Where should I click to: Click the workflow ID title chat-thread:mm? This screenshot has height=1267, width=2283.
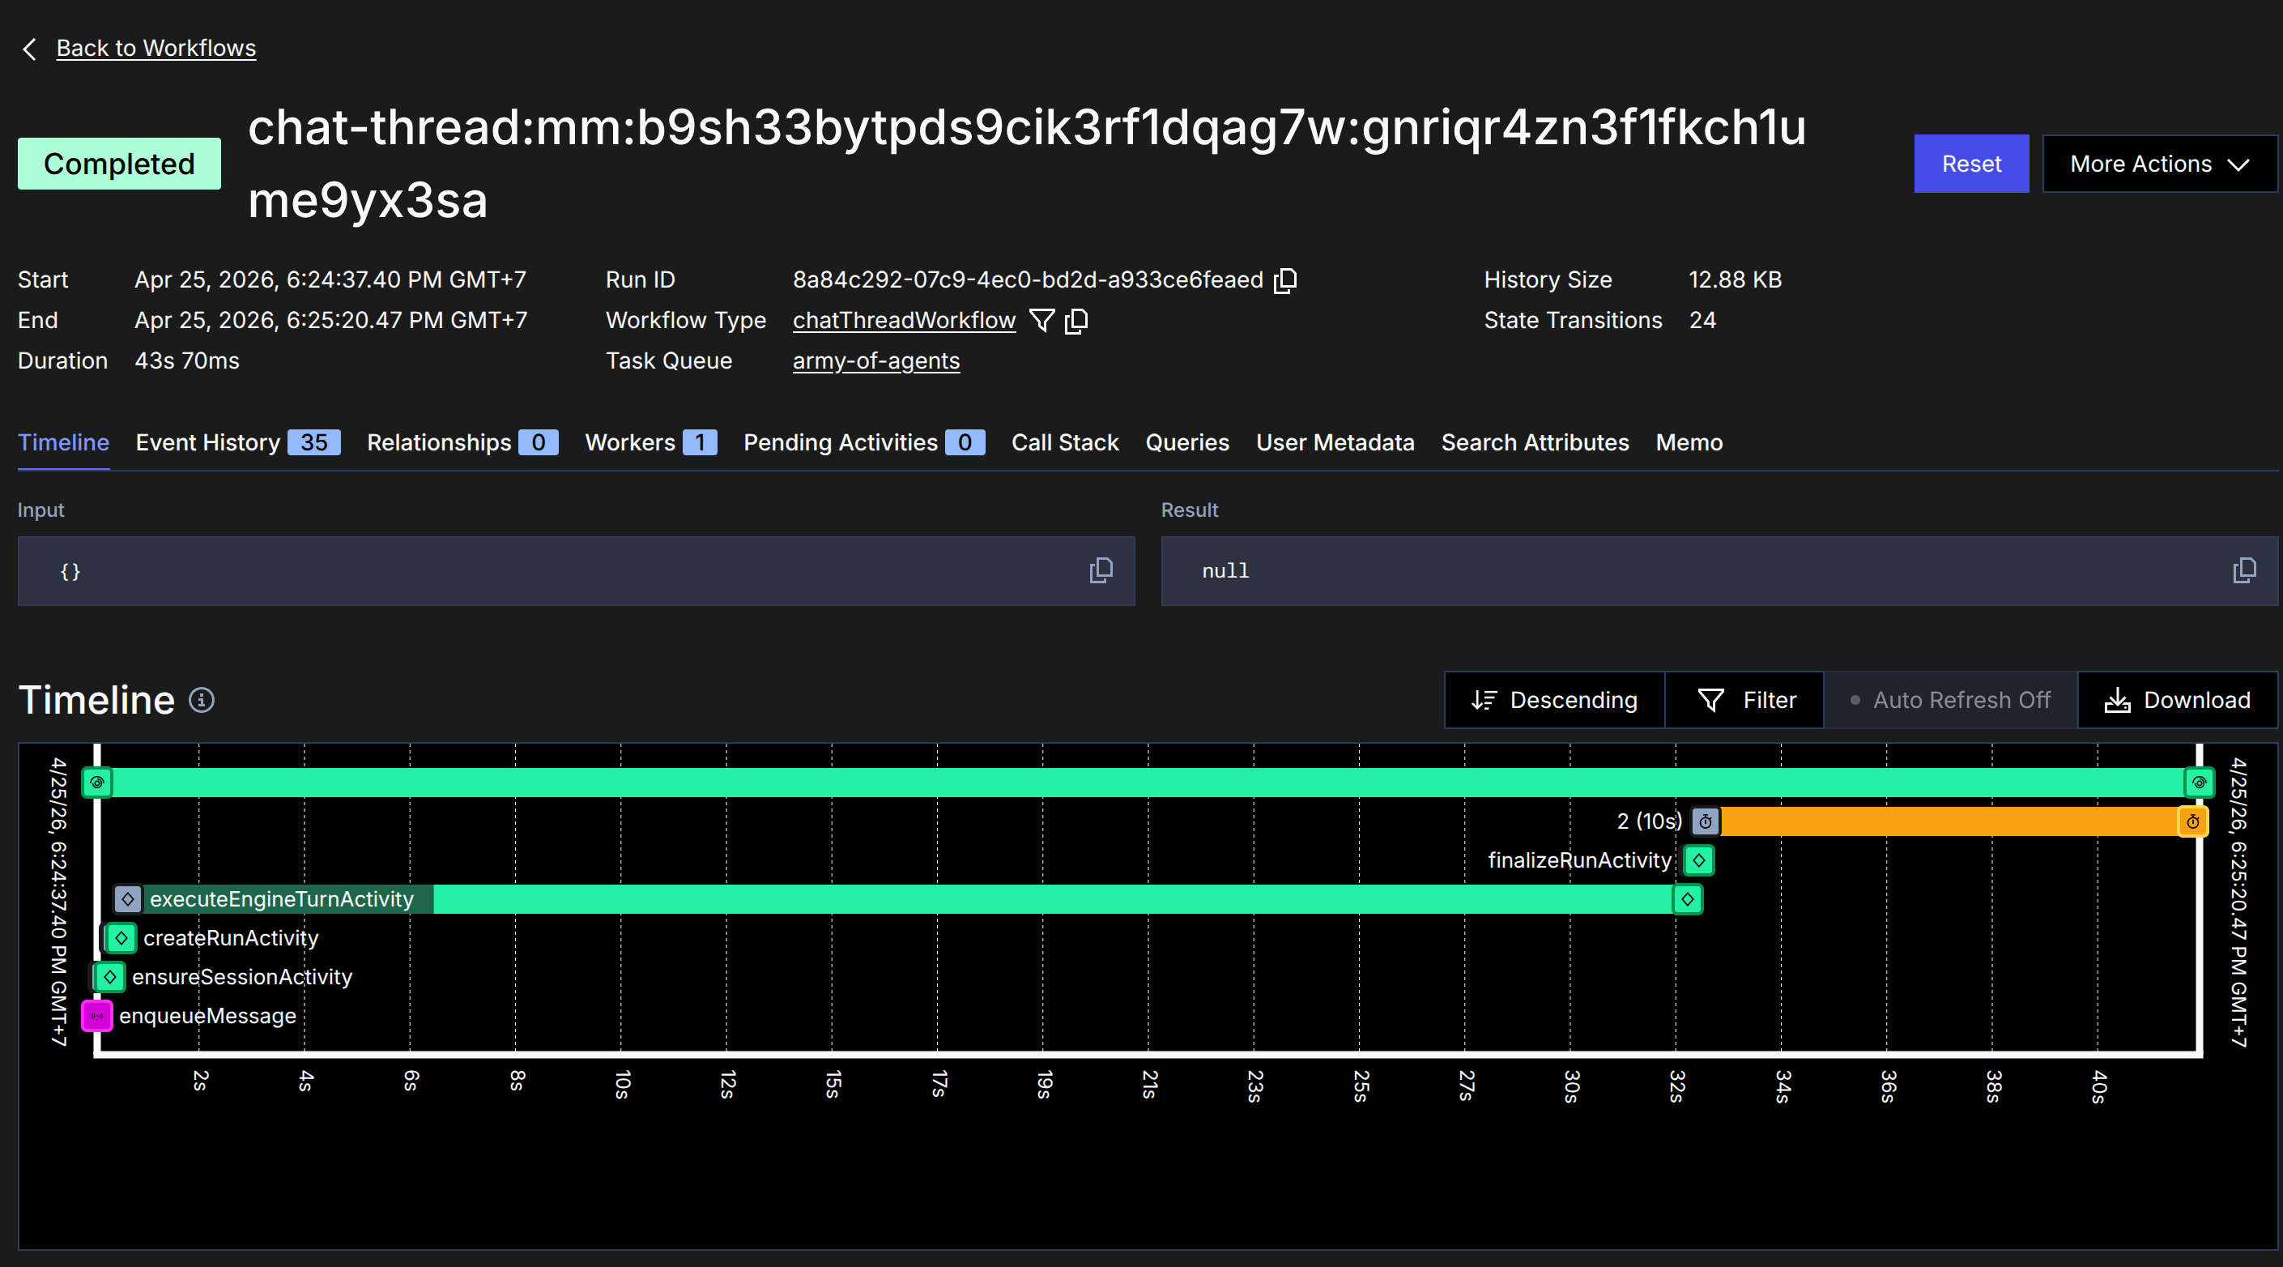[1027, 164]
